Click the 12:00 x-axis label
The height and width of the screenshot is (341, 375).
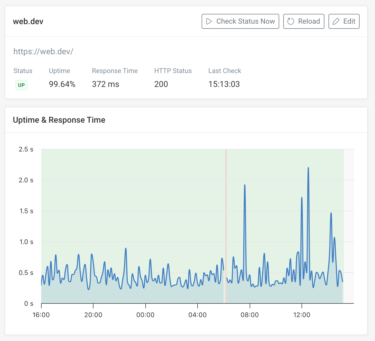pyautogui.click(x=302, y=315)
